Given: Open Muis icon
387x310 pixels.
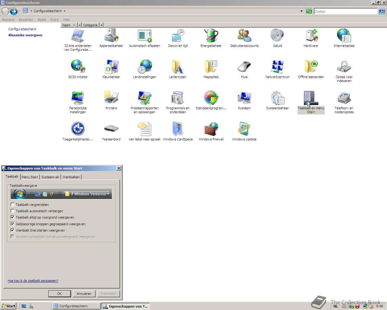Looking at the screenshot, I should coord(244,67).
